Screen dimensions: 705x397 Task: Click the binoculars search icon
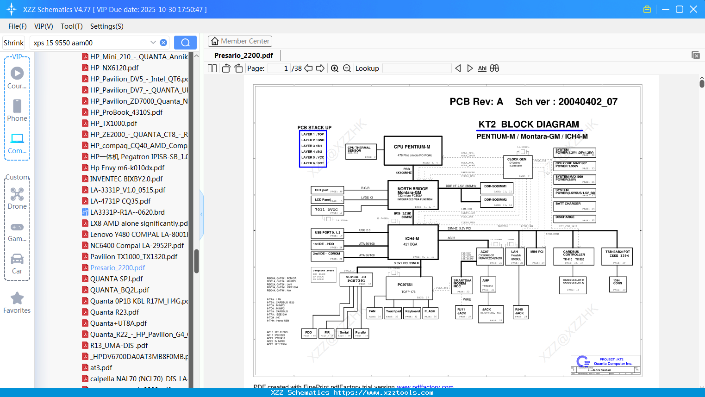(x=494, y=68)
